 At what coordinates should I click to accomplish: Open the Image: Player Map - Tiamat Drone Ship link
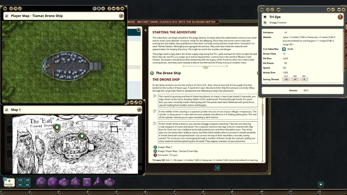(178, 151)
